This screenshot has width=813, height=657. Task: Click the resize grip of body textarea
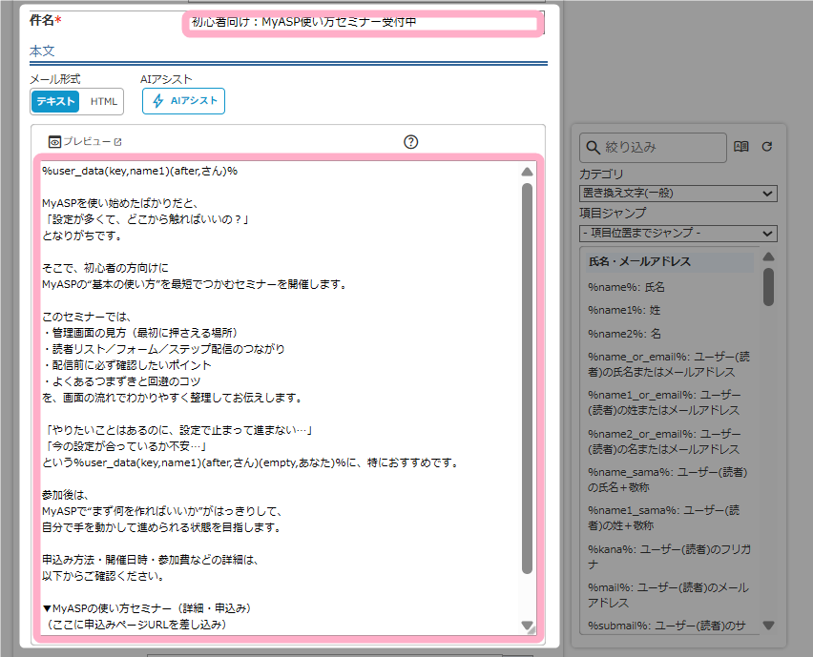527,626
